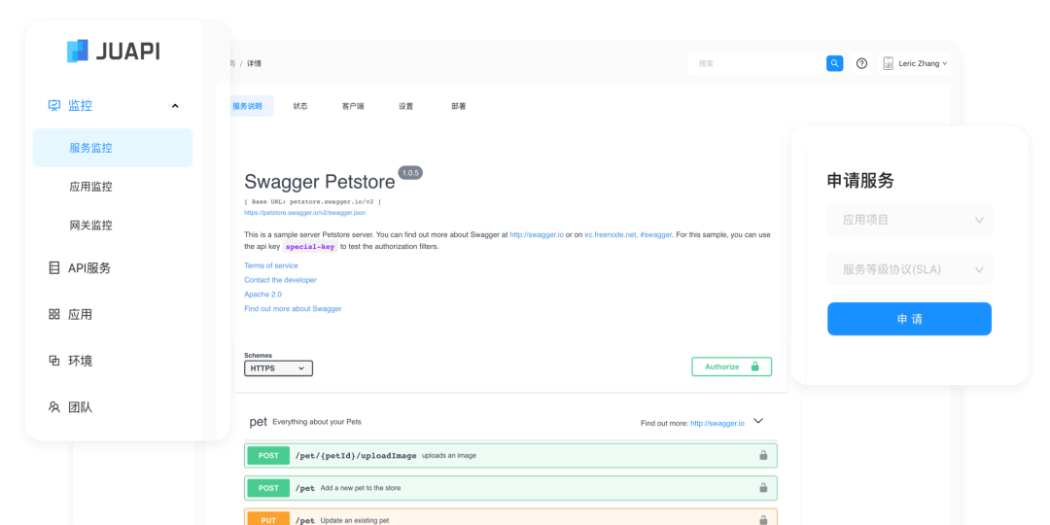Click the Swagger Petstore title
Image resolution: width=1050 pixels, height=525 pixels.
pyautogui.click(x=320, y=182)
